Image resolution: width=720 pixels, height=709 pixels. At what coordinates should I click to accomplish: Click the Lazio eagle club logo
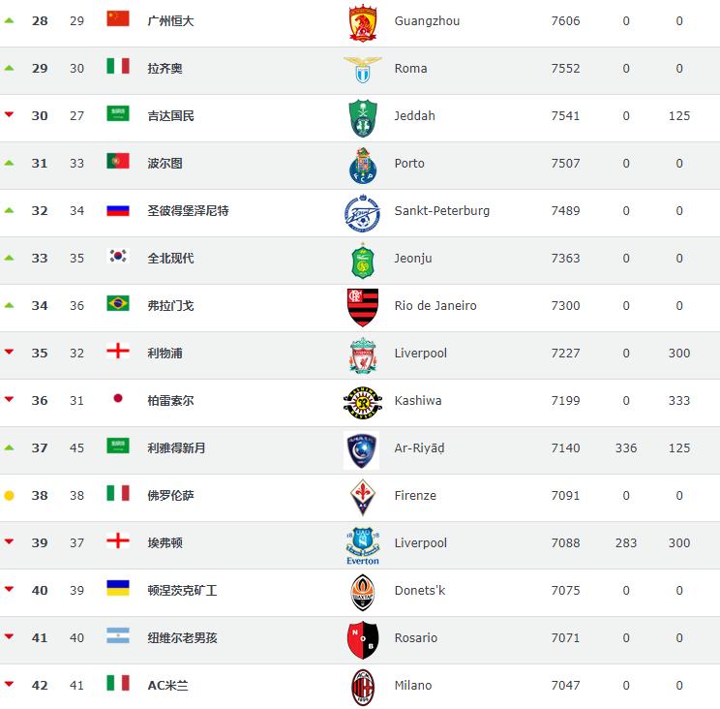(363, 69)
